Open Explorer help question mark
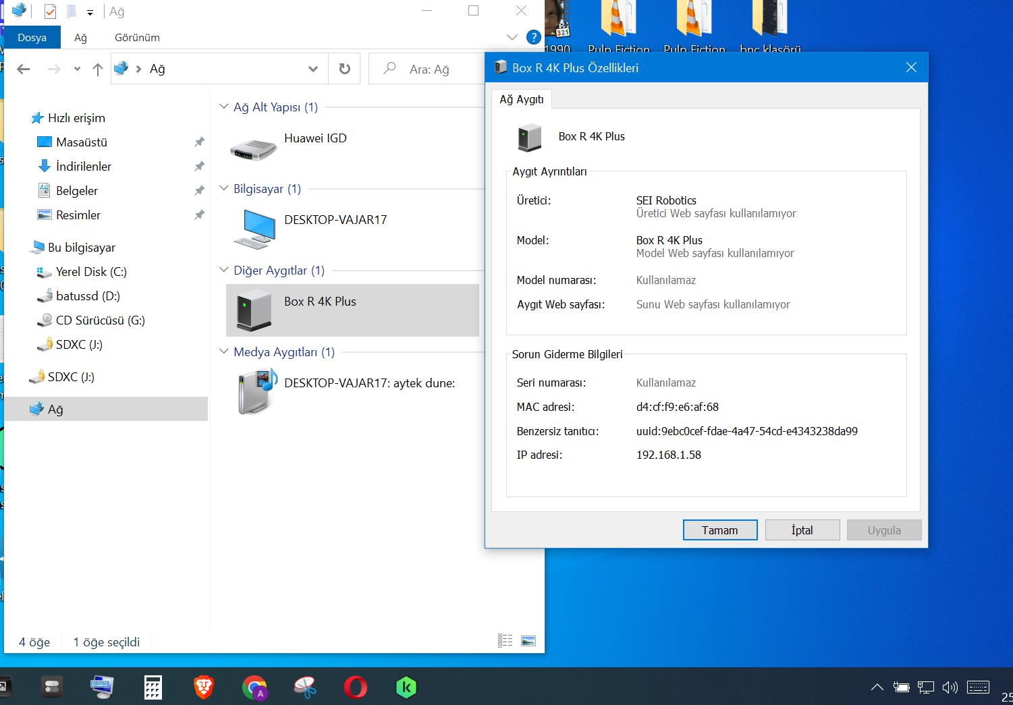Viewport: 1013px width, 705px height. (533, 37)
